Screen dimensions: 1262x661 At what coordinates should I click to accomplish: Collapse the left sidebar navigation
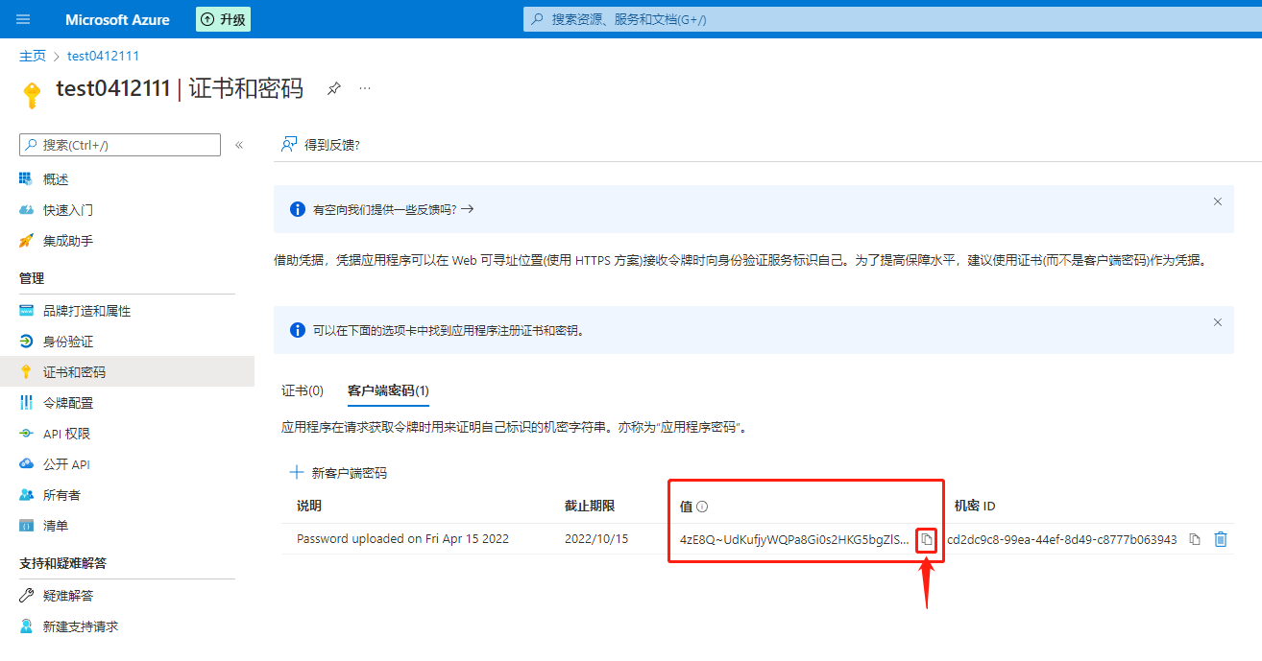[x=239, y=145]
